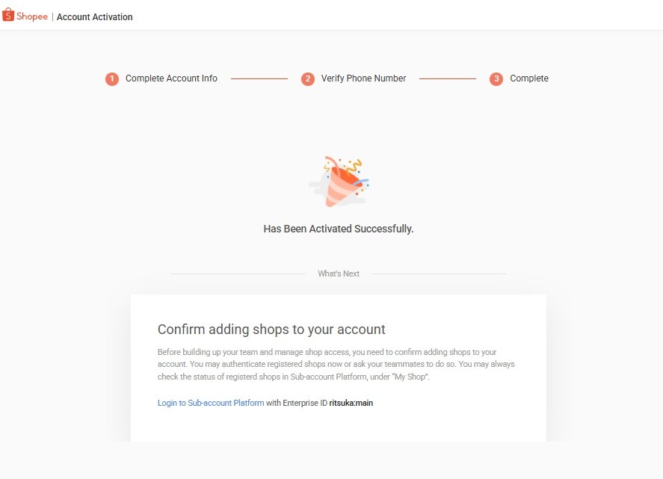Click the Confirm adding shops heading
663x479 pixels.
click(271, 330)
